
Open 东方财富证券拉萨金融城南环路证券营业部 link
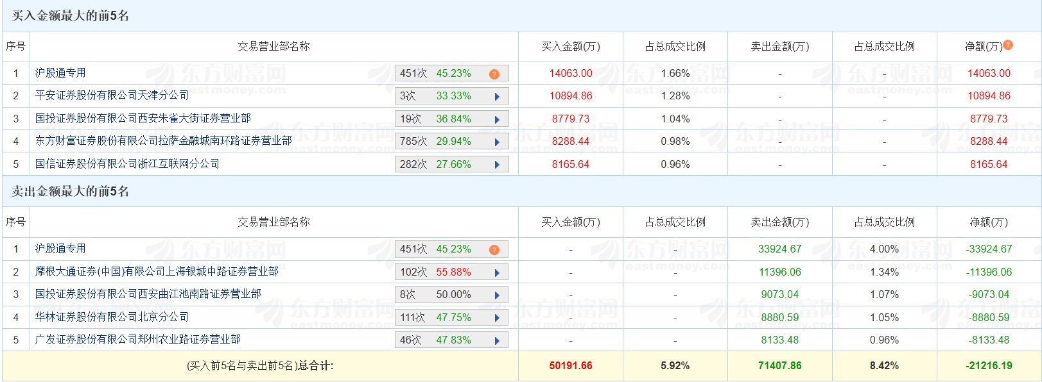coord(163,141)
